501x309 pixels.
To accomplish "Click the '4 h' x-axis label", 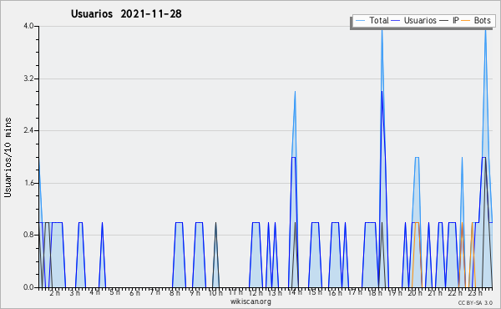I will tap(94, 292).
